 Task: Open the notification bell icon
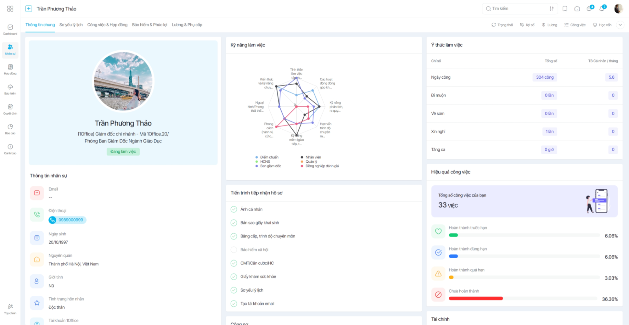pos(602,8)
